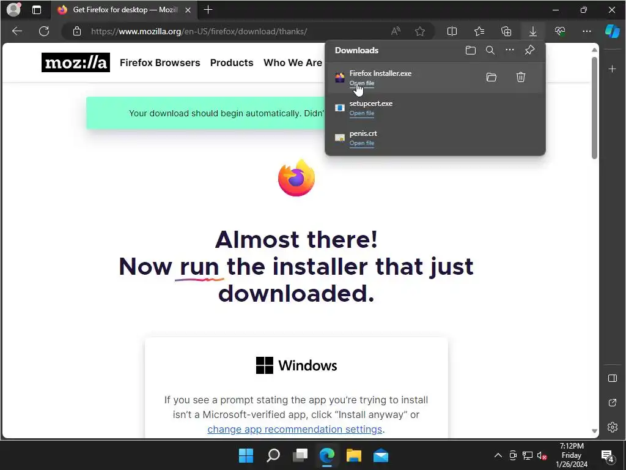Open sidebar settings gear

613,427
